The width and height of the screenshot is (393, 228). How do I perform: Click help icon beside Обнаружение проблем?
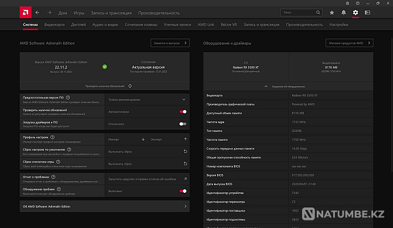tap(59, 189)
